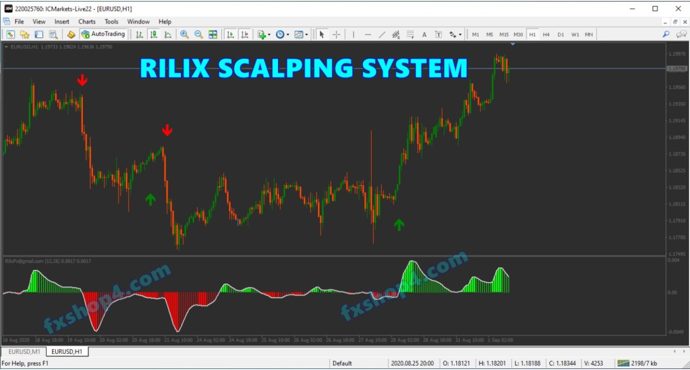690x370 pixels.
Task: Switch to the EURUSD,M1 chart tab
Action: click(24, 352)
